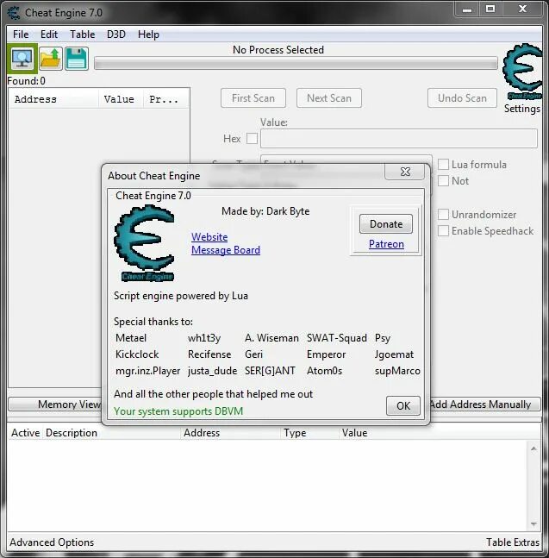
Task: Click the open file folder icon
Action: (51, 59)
